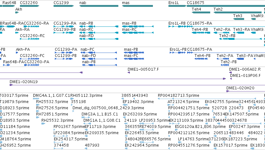265x150 pixels.
Task: Click the Teh2 gene label
Action: (x=218, y=9)
